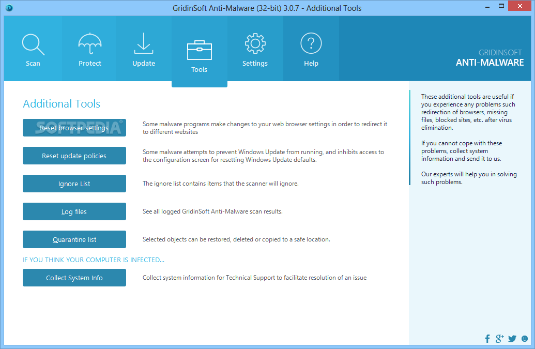The width and height of the screenshot is (535, 349).
Task: Click 'These additional tools are useful' sidebar paragraph
Action: coord(468,112)
